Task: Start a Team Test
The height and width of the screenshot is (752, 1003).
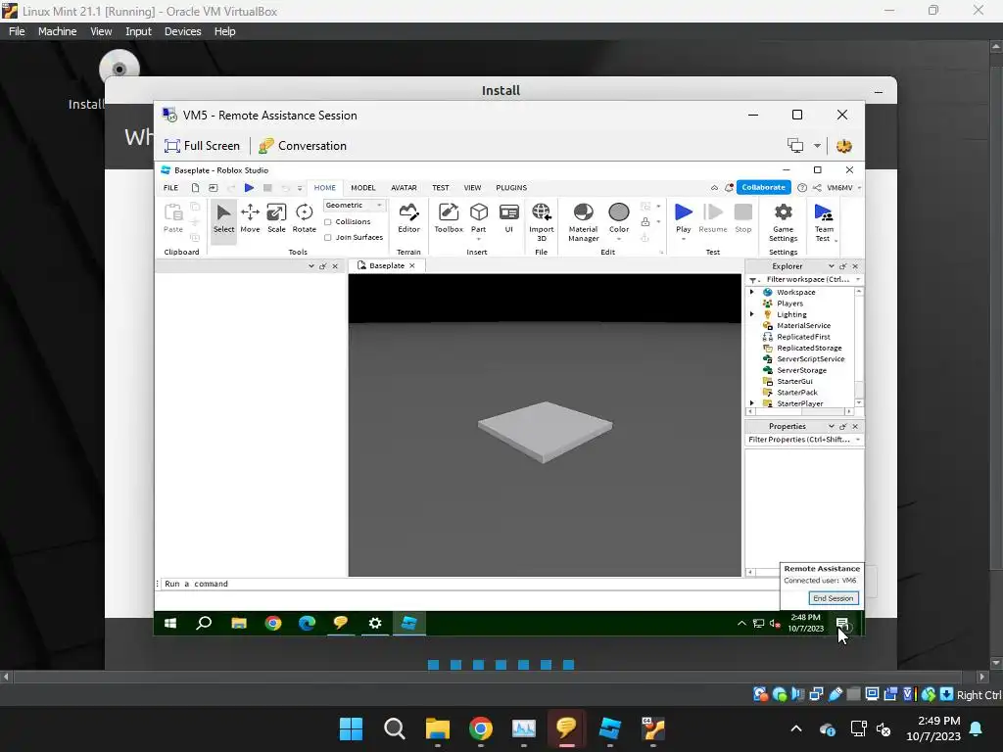Action: pyautogui.click(x=824, y=222)
